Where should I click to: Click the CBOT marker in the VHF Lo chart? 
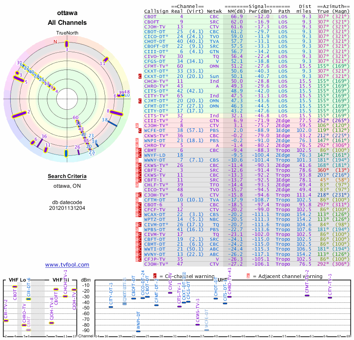[x=15, y=287]
